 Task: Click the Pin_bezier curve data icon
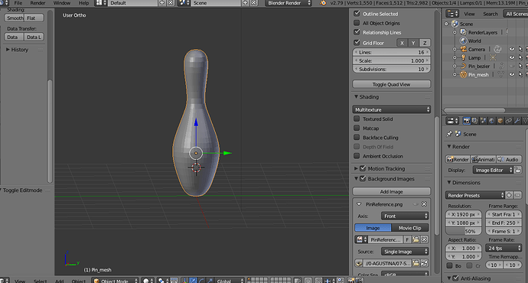click(502, 66)
